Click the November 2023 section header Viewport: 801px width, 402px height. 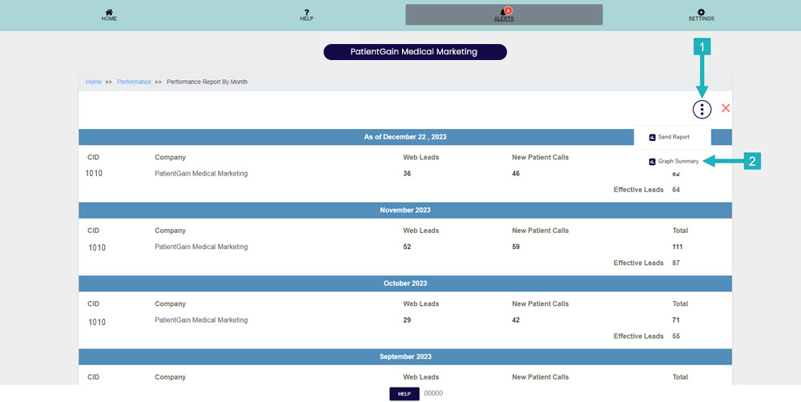click(405, 210)
